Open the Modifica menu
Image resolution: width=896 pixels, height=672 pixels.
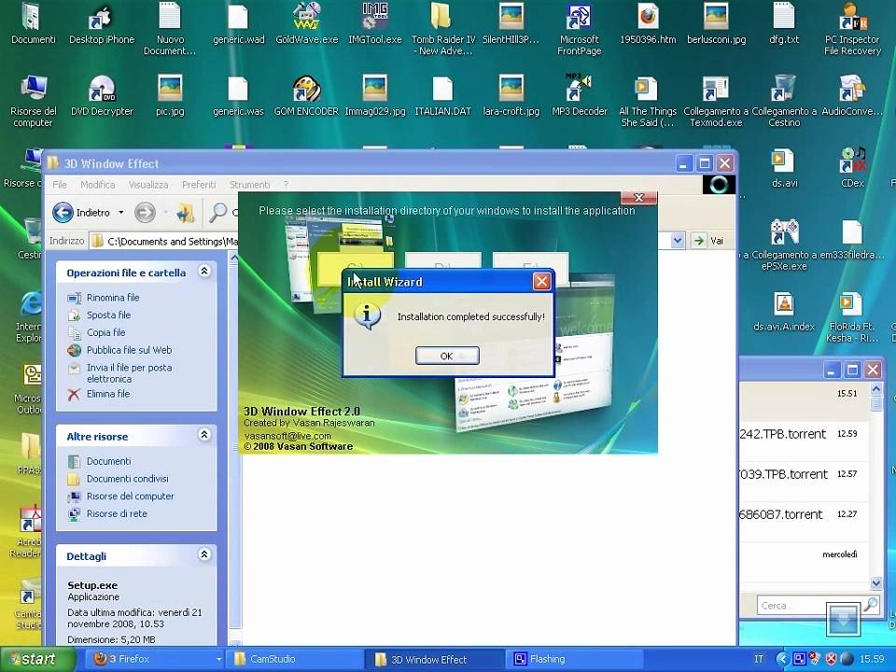(98, 185)
